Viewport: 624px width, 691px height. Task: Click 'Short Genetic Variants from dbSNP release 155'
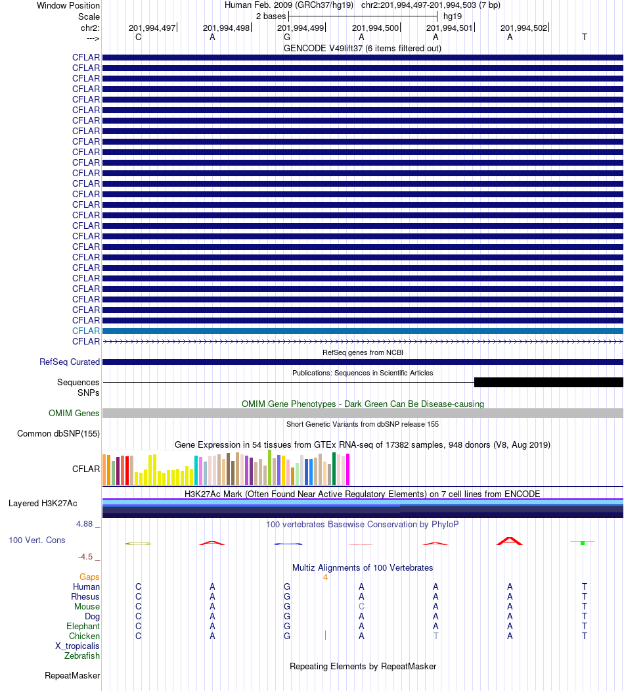(x=363, y=424)
